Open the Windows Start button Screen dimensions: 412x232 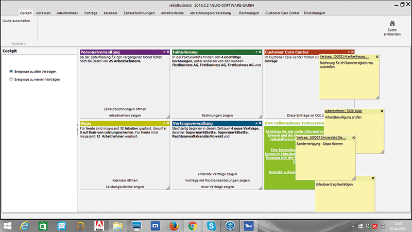pyautogui.click(x=7, y=226)
